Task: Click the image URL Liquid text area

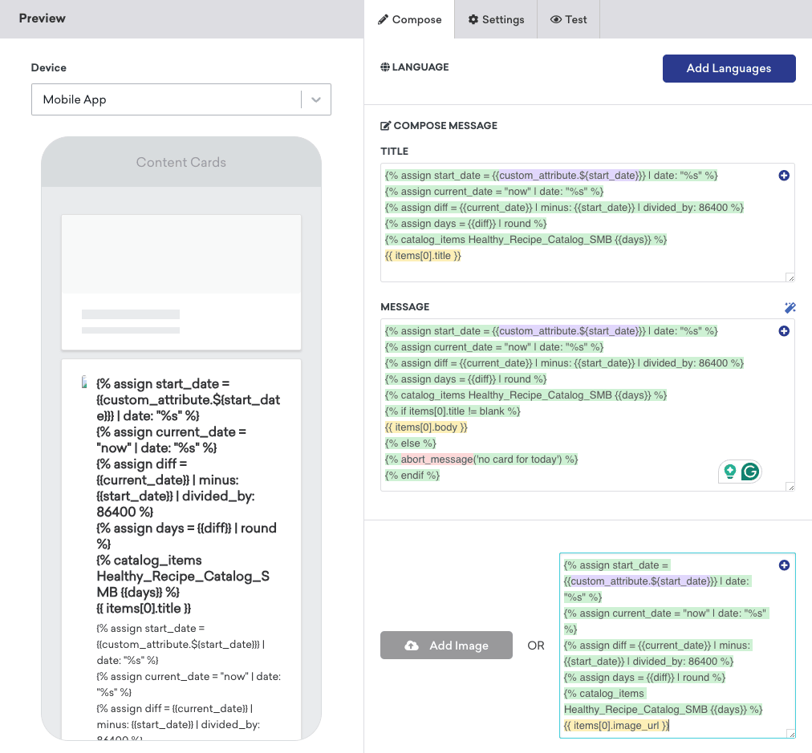Action: (x=677, y=646)
